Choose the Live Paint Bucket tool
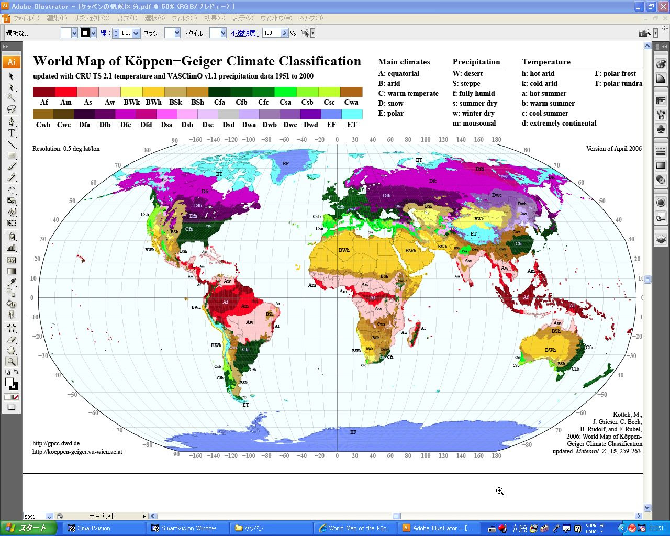This screenshot has height=536, width=670. (x=12, y=304)
